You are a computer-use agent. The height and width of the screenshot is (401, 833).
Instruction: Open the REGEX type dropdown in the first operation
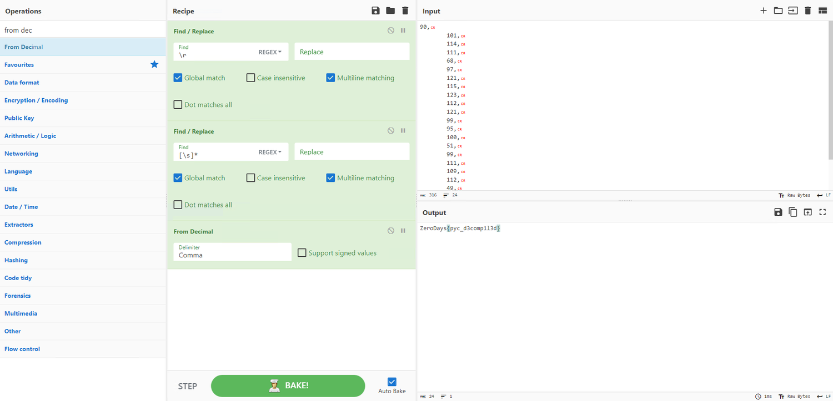point(270,52)
